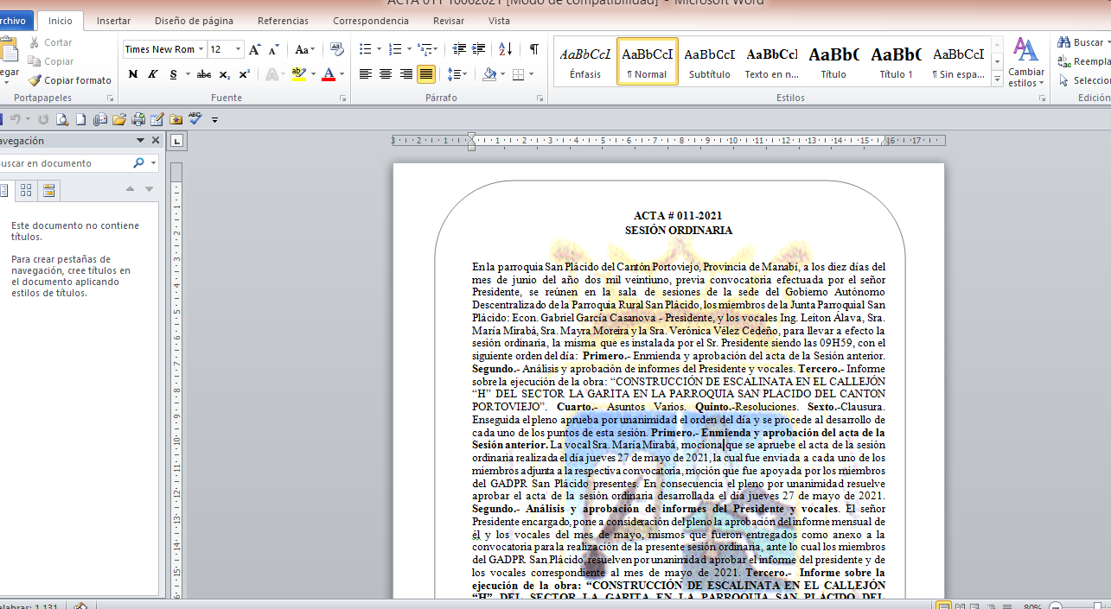Increase the paragraph indent

pos(478,49)
